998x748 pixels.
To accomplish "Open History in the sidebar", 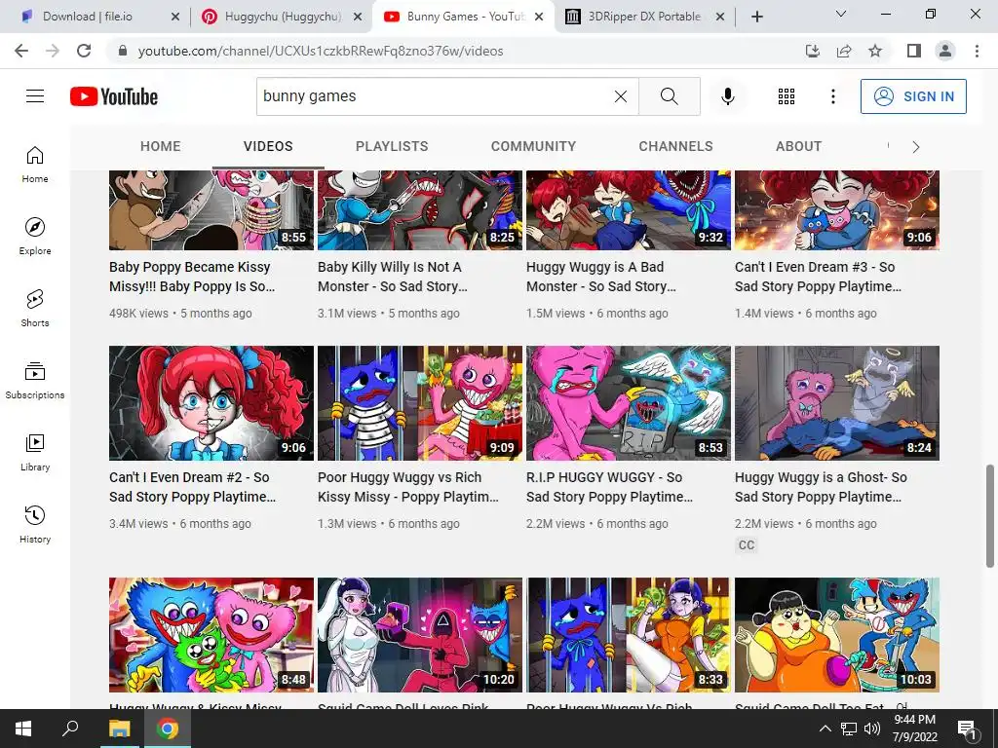I will click(35, 525).
